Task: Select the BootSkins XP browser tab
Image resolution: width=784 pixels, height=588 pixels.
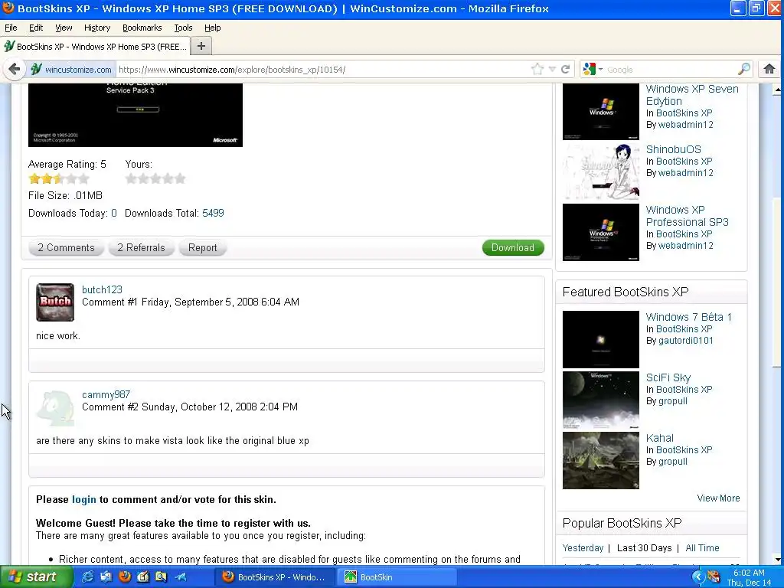Action: point(95,47)
